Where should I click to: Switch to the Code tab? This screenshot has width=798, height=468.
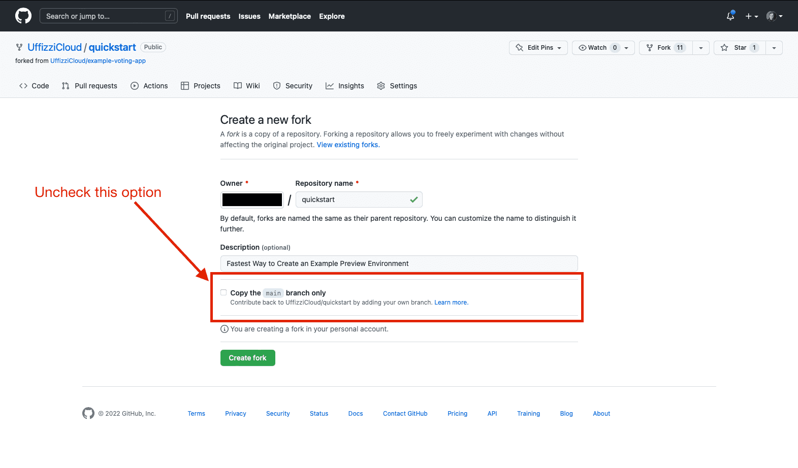point(34,86)
